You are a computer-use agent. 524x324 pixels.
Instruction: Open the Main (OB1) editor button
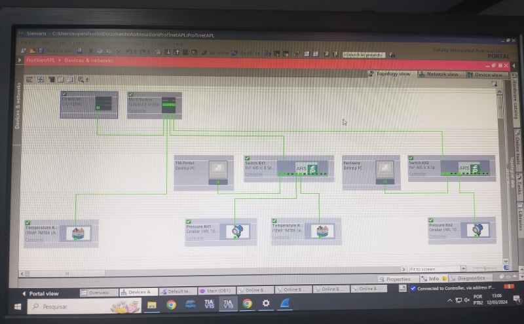tap(216, 290)
